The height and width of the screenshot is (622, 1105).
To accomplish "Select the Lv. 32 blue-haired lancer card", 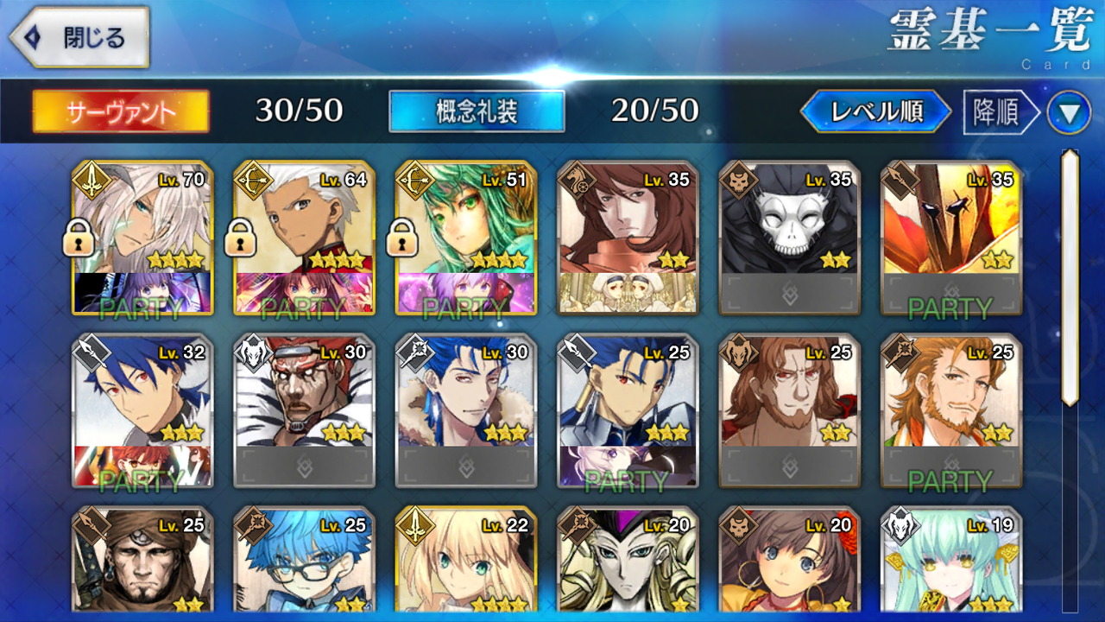I will [x=142, y=410].
